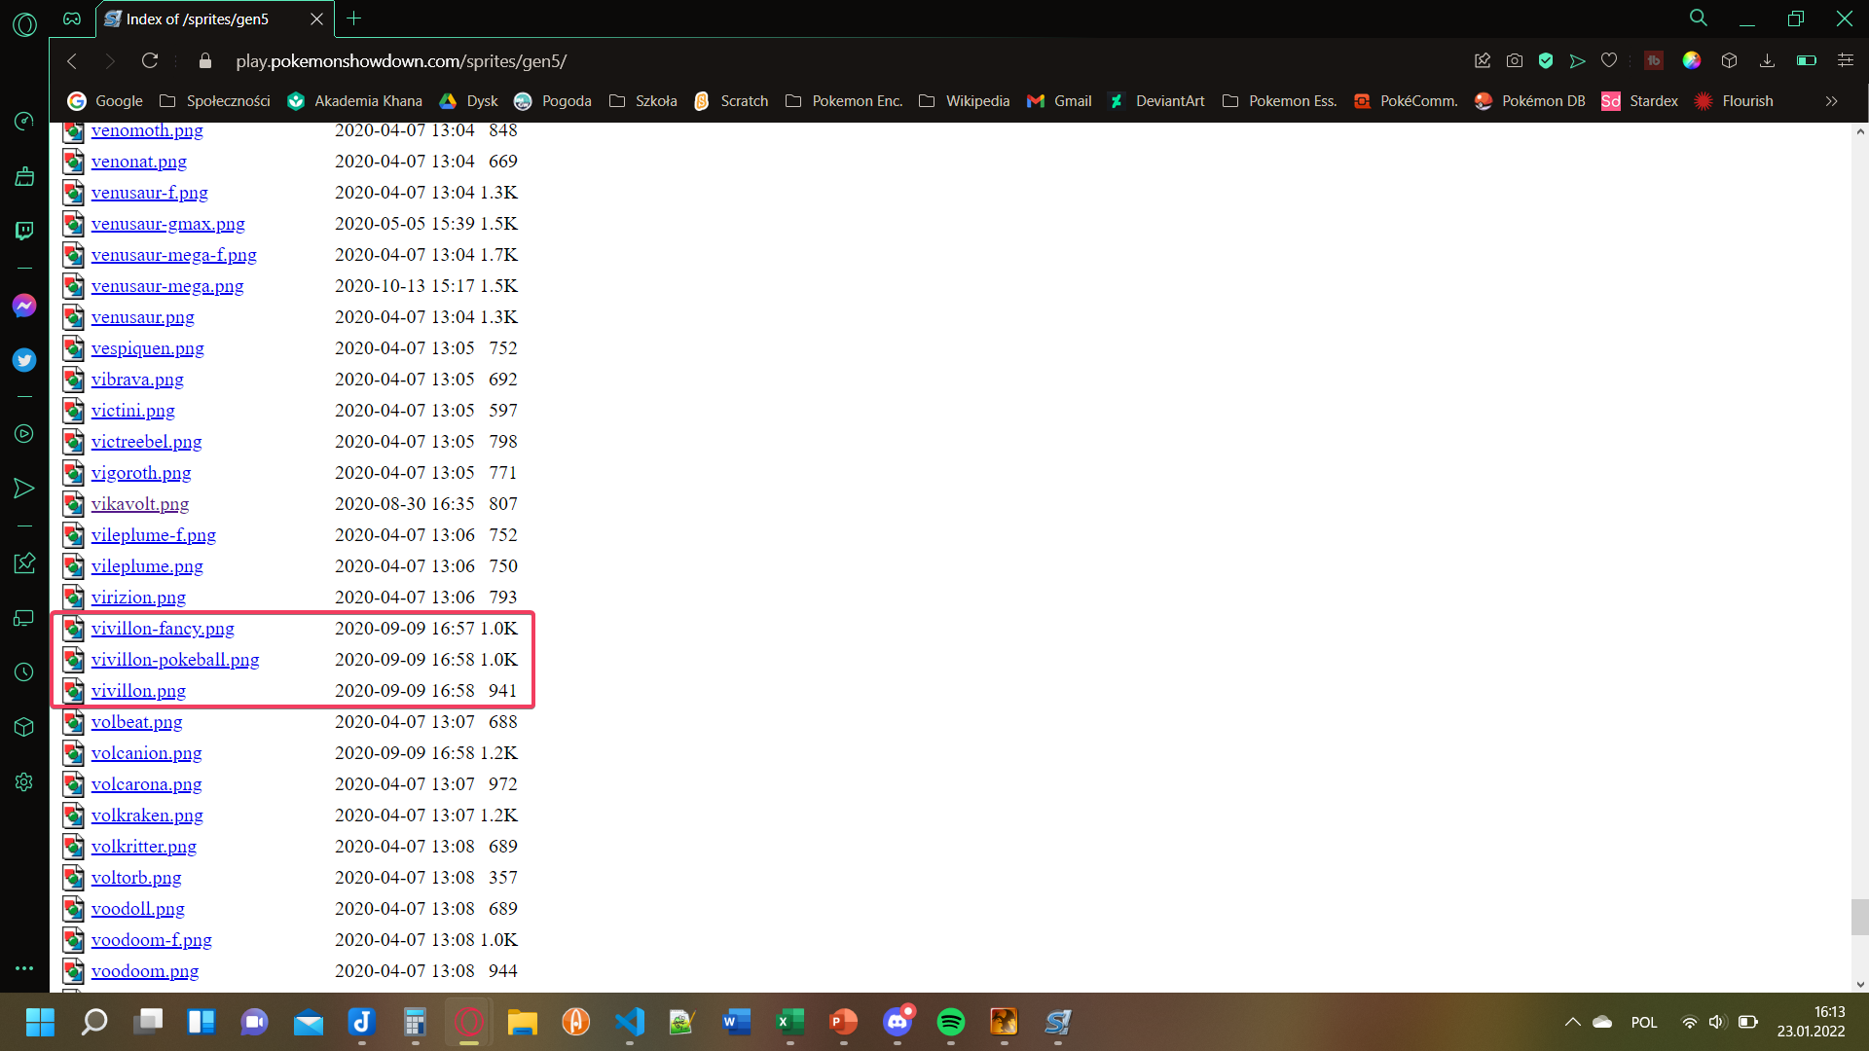1869x1051 pixels.
Task: Open venusaur-gmax.png file link
Action: pos(167,224)
